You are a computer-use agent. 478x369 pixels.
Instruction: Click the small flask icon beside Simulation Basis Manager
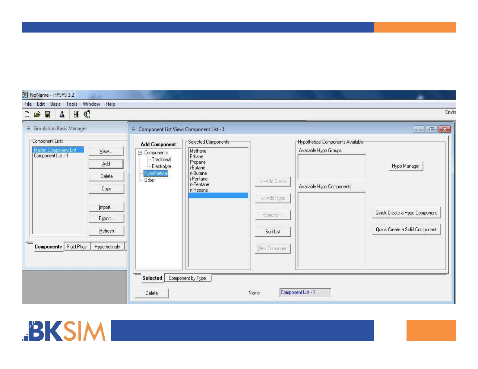28,128
